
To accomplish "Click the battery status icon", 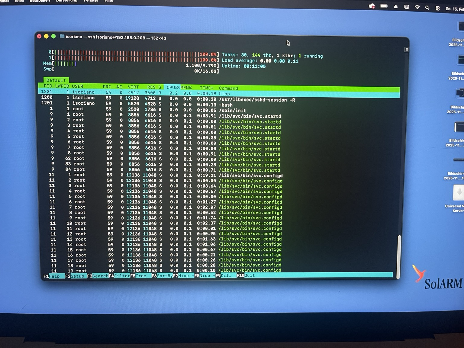I will click(384, 6).
